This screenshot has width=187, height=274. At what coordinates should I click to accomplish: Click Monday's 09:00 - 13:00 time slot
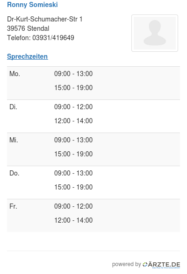coord(73,74)
